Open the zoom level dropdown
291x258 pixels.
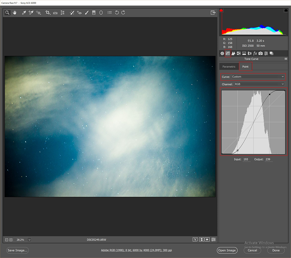29,240
